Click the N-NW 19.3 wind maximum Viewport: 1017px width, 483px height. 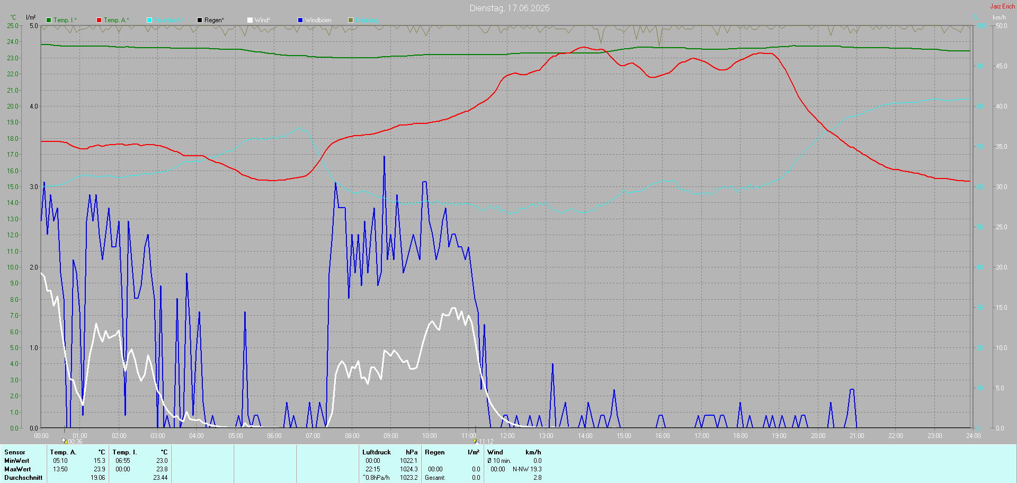(x=527, y=469)
